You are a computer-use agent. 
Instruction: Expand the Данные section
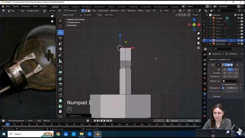pos(216,96)
